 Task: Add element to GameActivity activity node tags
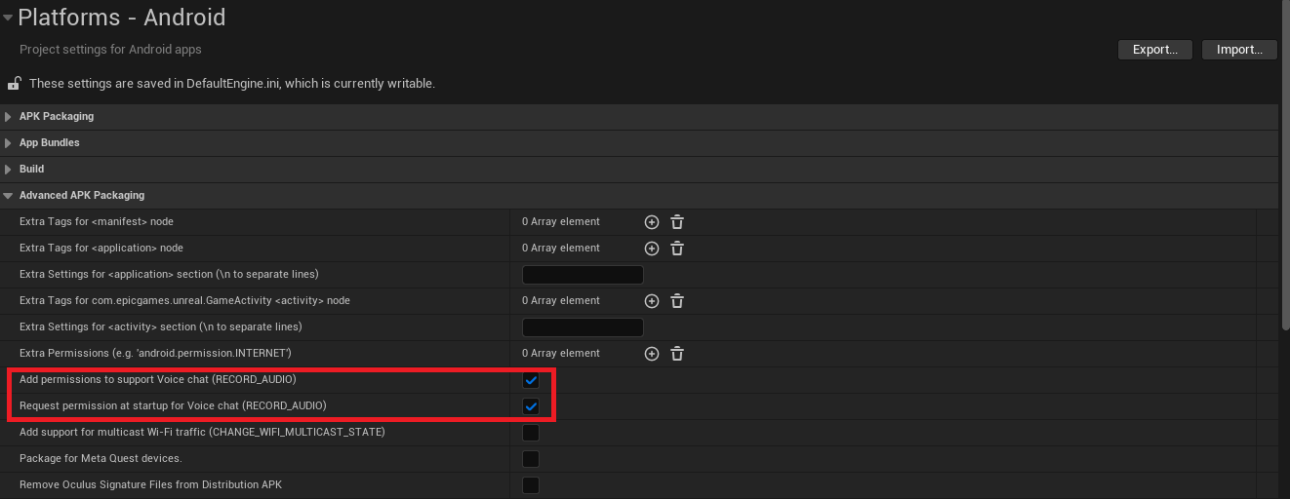652,301
